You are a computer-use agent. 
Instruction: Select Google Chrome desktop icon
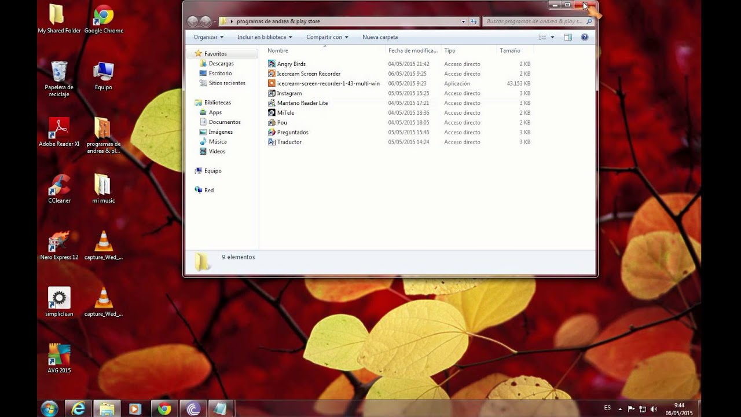tap(104, 20)
